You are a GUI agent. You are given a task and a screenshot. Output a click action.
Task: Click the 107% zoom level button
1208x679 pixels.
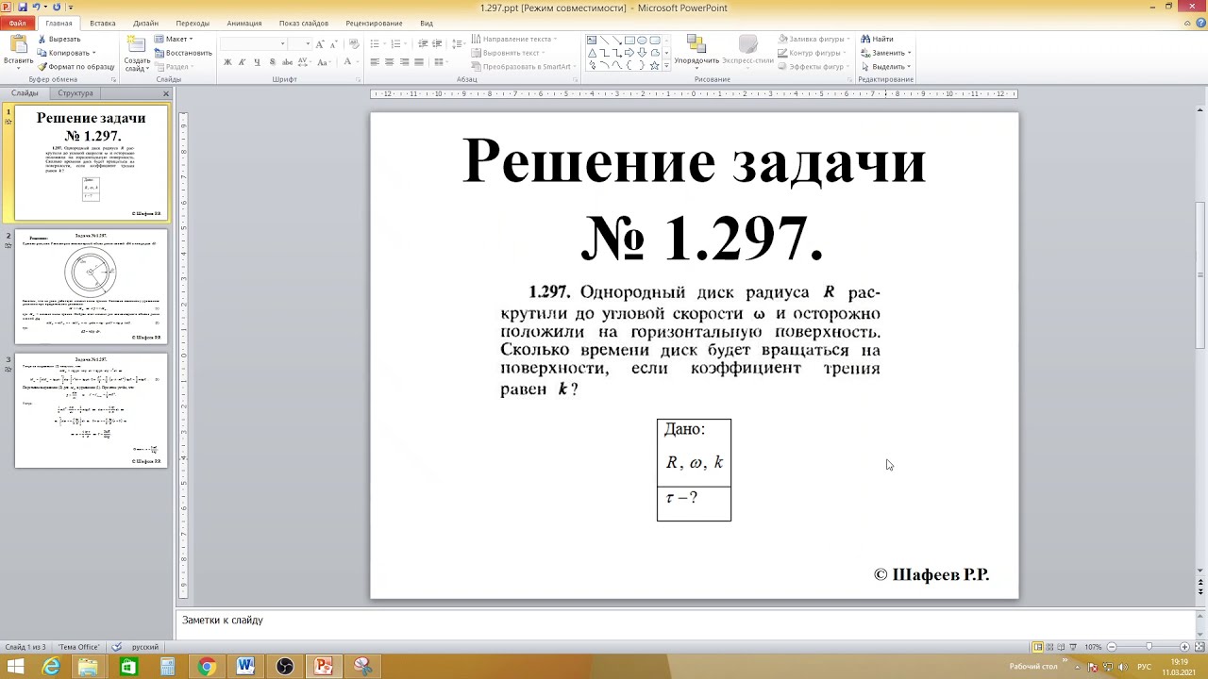pyautogui.click(x=1093, y=647)
